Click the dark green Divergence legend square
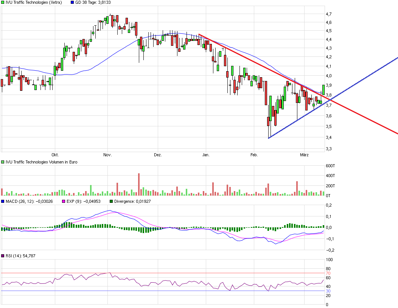The height and width of the screenshot is (308, 398). click(x=111, y=202)
